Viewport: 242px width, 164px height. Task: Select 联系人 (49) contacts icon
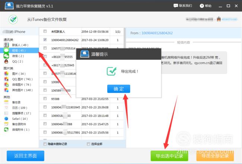pos(6,45)
